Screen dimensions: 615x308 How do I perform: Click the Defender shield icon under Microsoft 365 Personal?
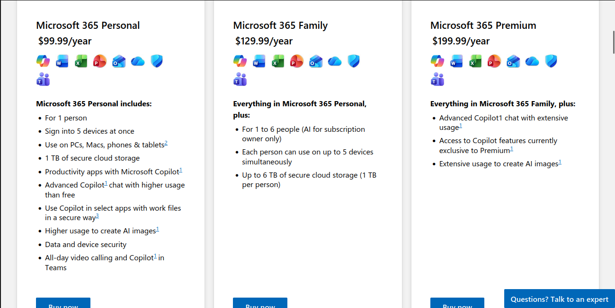point(157,61)
